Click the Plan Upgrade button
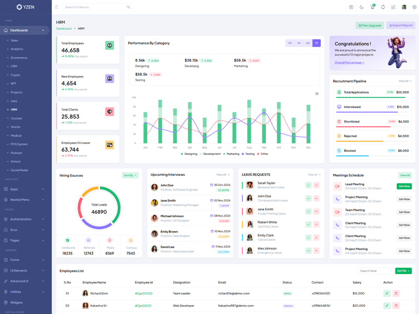The image size is (419, 314). point(370,25)
